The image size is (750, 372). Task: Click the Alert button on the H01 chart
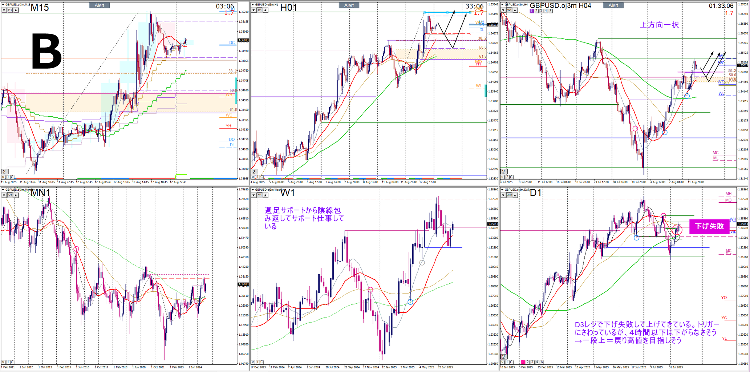click(x=349, y=5)
